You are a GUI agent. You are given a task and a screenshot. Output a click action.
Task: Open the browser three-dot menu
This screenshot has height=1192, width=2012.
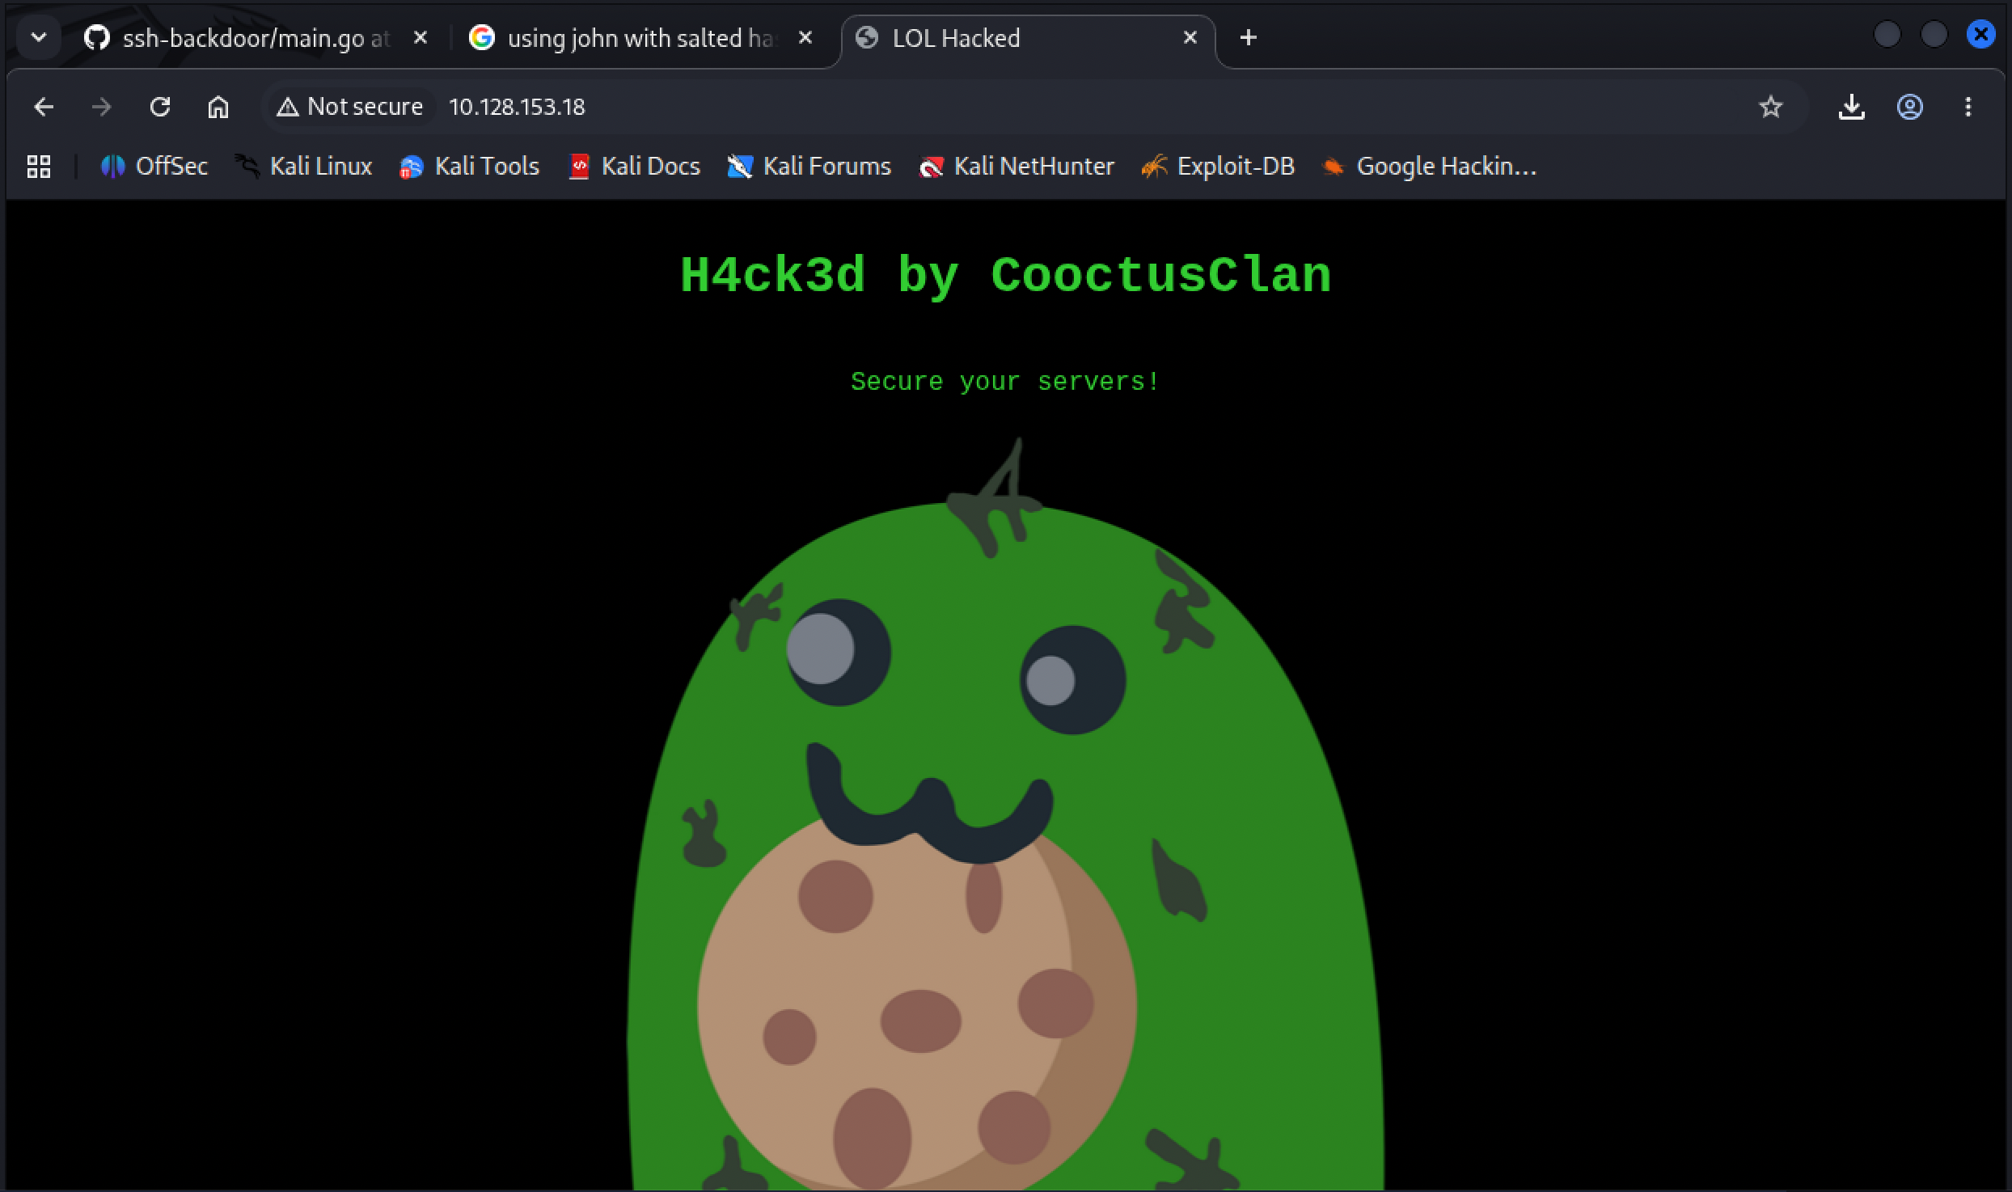coord(1968,107)
